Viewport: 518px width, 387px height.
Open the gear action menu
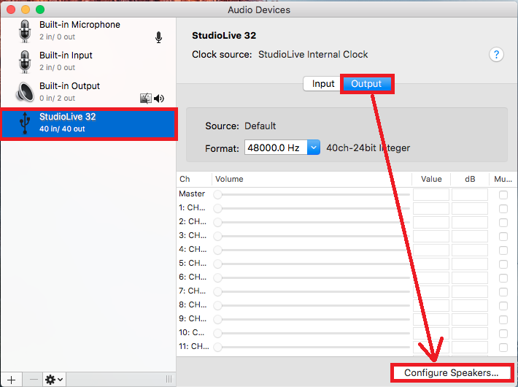(54, 380)
